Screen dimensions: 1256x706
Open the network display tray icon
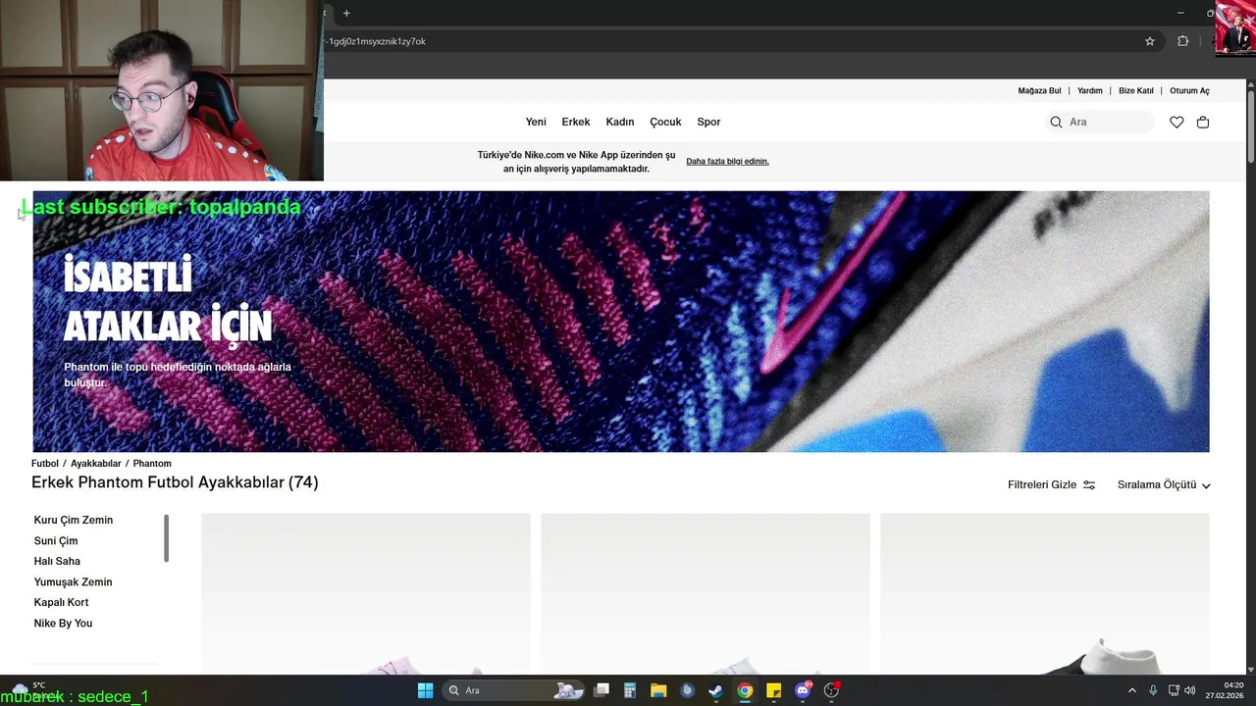(x=1173, y=690)
